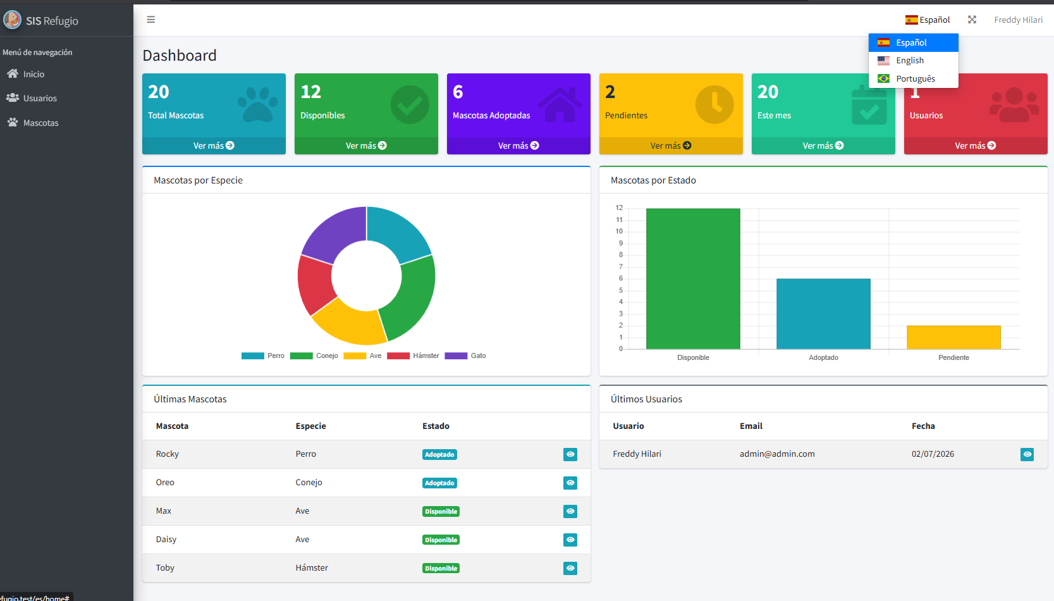Click Ver más on Total Mascotas card

coord(214,146)
